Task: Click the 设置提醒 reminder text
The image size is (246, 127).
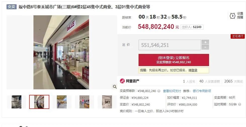Action: click(x=240, y=16)
